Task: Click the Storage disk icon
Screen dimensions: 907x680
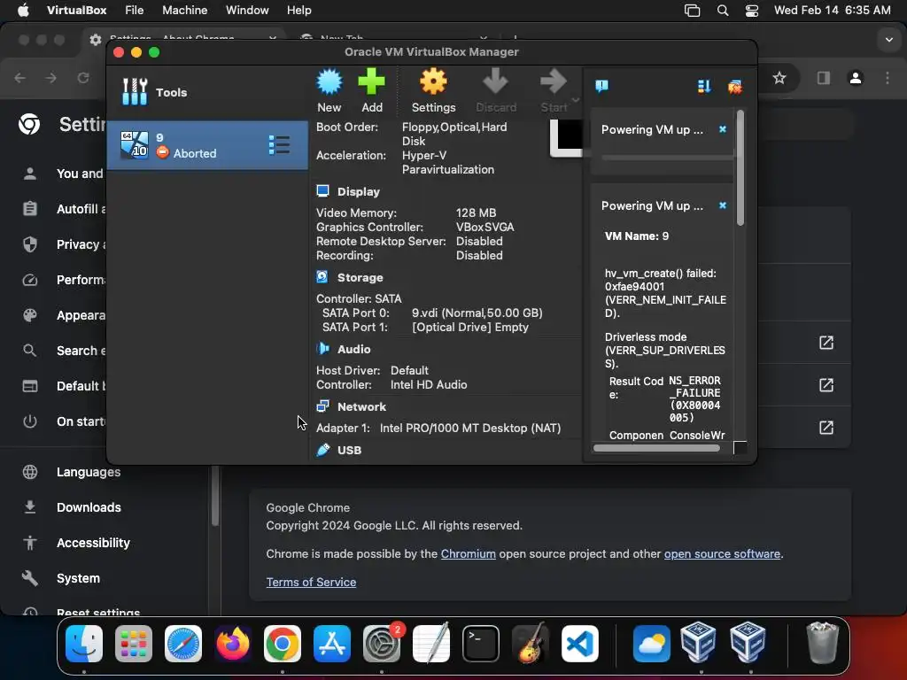Action: tap(322, 277)
